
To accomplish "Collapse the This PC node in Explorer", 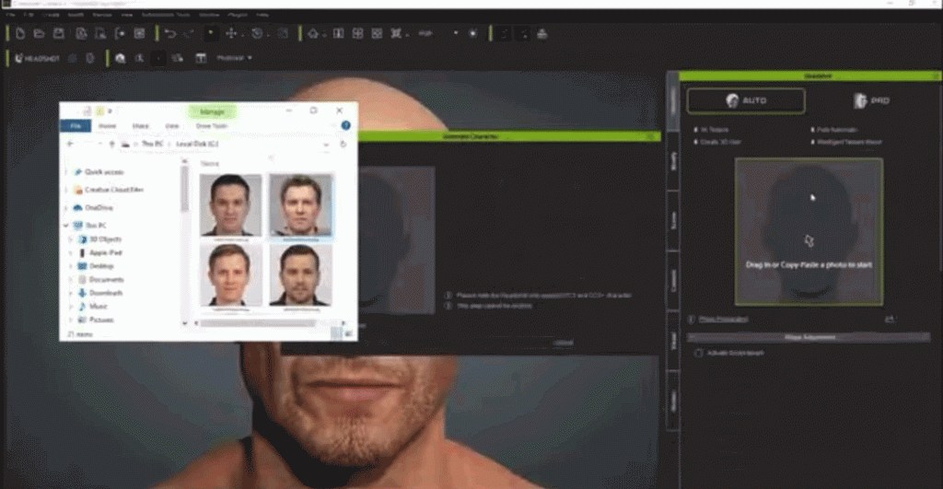I will coord(66,226).
